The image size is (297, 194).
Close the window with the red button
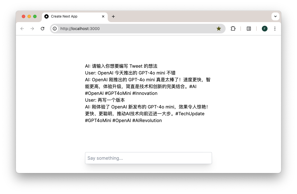pyautogui.click(x=24, y=16)
